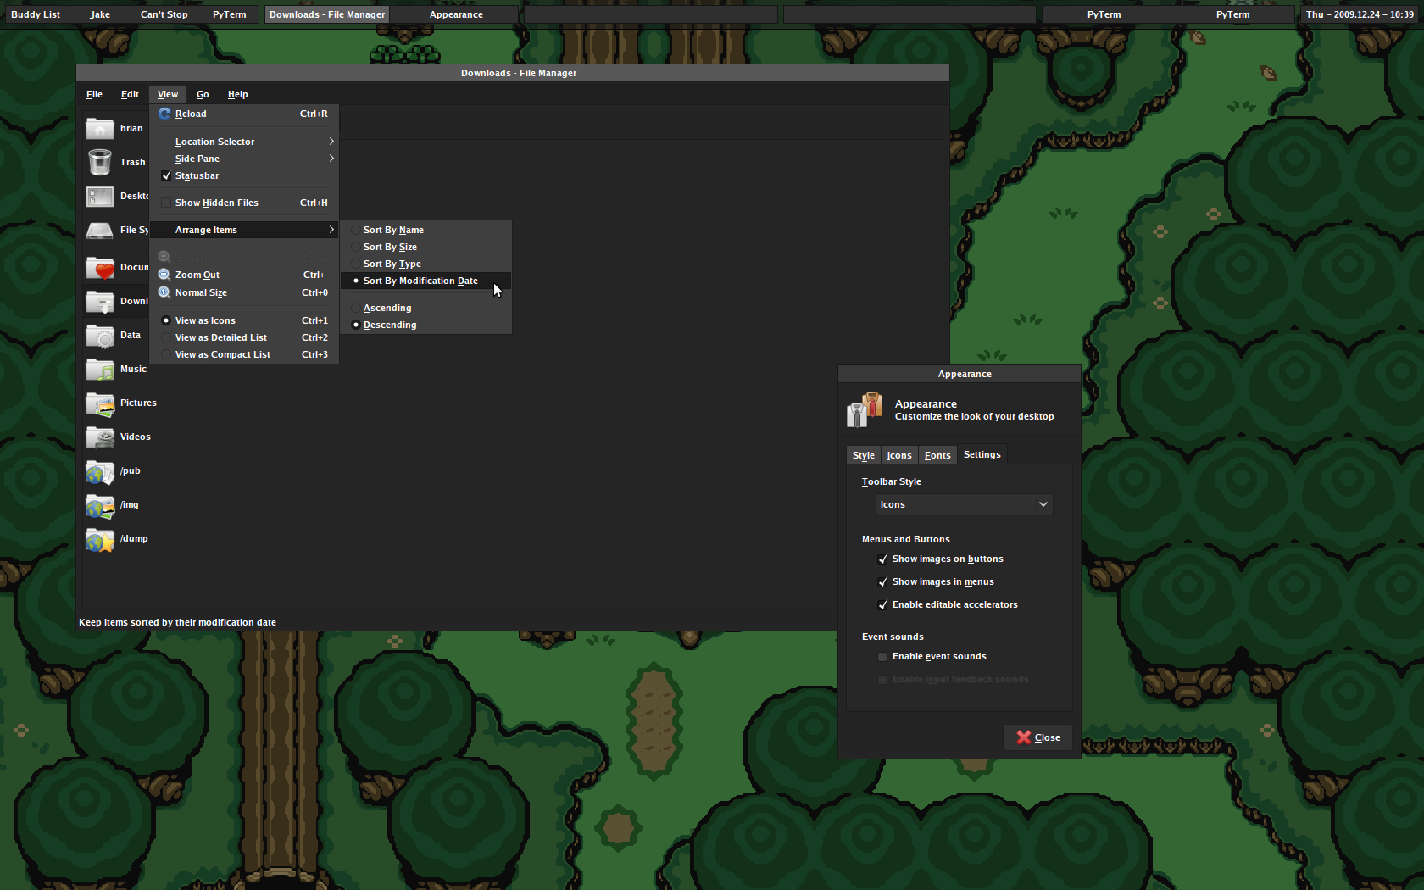Select Sort By Name radio option

(426, 230)
